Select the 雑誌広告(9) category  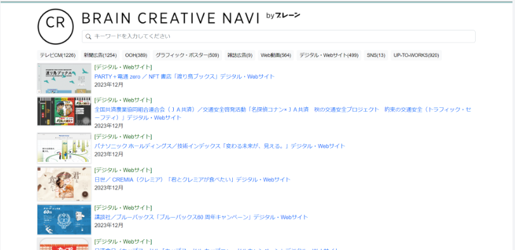(240, 55)
